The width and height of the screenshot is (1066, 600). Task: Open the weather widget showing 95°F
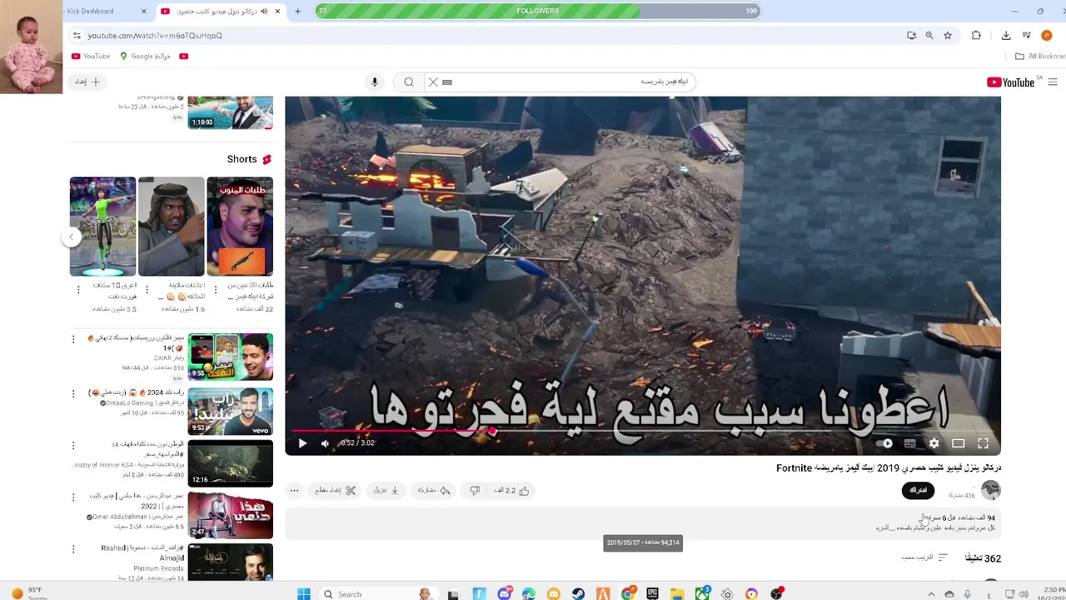pos(30,593)
